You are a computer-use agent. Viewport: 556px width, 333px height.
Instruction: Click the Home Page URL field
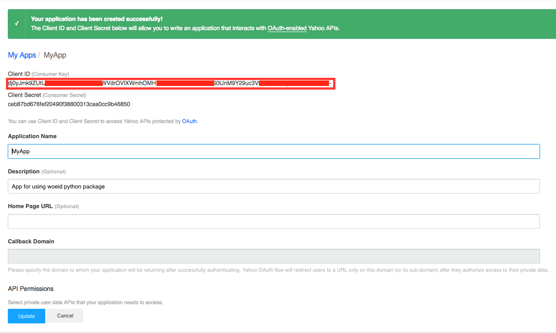[274, 221]
